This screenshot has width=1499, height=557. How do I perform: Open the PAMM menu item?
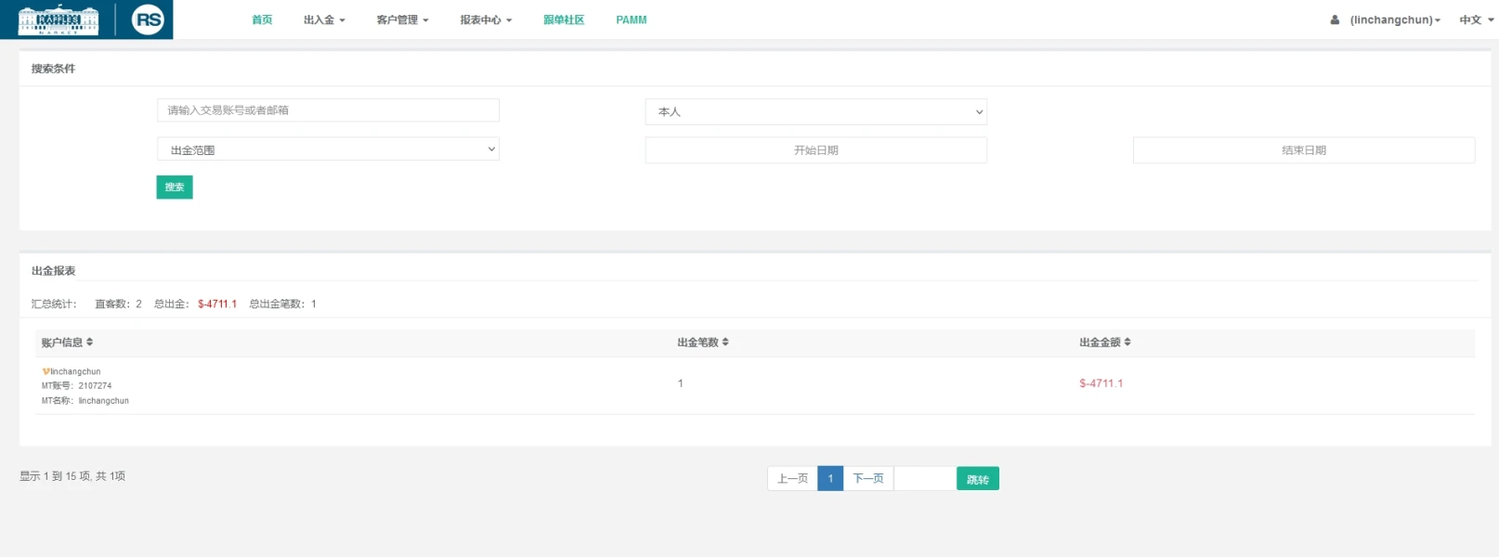click(631, 19)
